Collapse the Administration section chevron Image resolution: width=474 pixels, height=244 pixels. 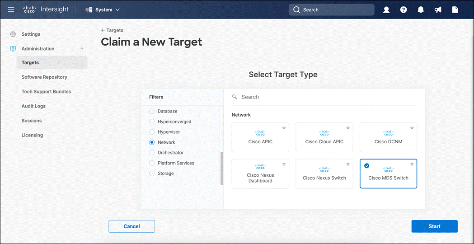pyautogui.click(x=82, y=49)
